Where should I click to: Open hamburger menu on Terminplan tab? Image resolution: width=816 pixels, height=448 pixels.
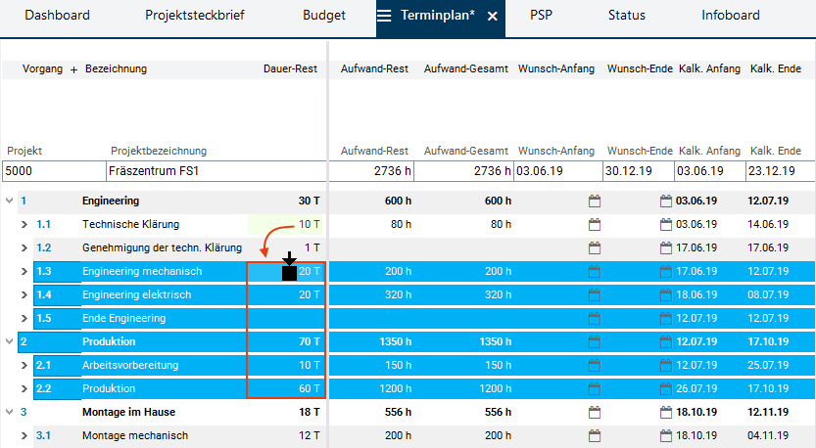385,17
